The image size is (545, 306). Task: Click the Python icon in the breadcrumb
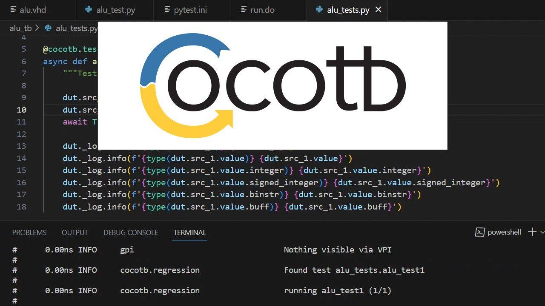48,28
